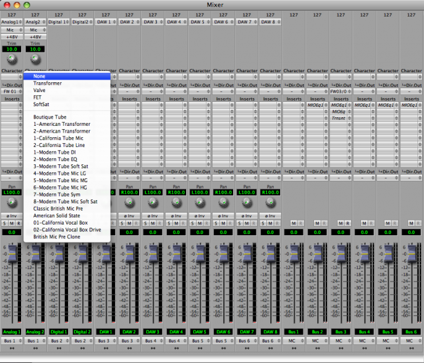
Task: Invert phase on the DAW 2 channel
Action: pos(129,216)
